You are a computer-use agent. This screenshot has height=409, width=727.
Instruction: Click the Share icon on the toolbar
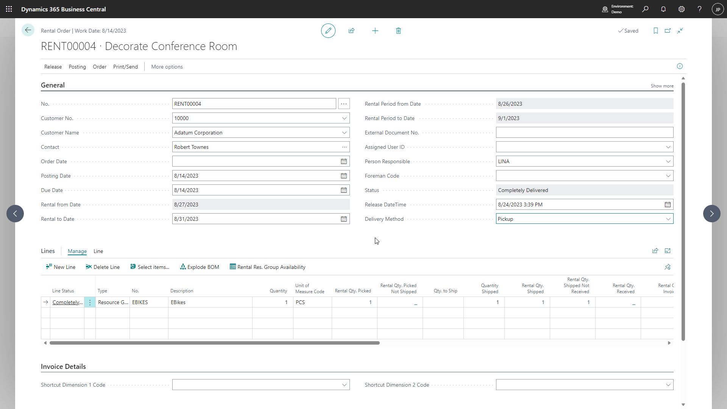tap(351, 30)
